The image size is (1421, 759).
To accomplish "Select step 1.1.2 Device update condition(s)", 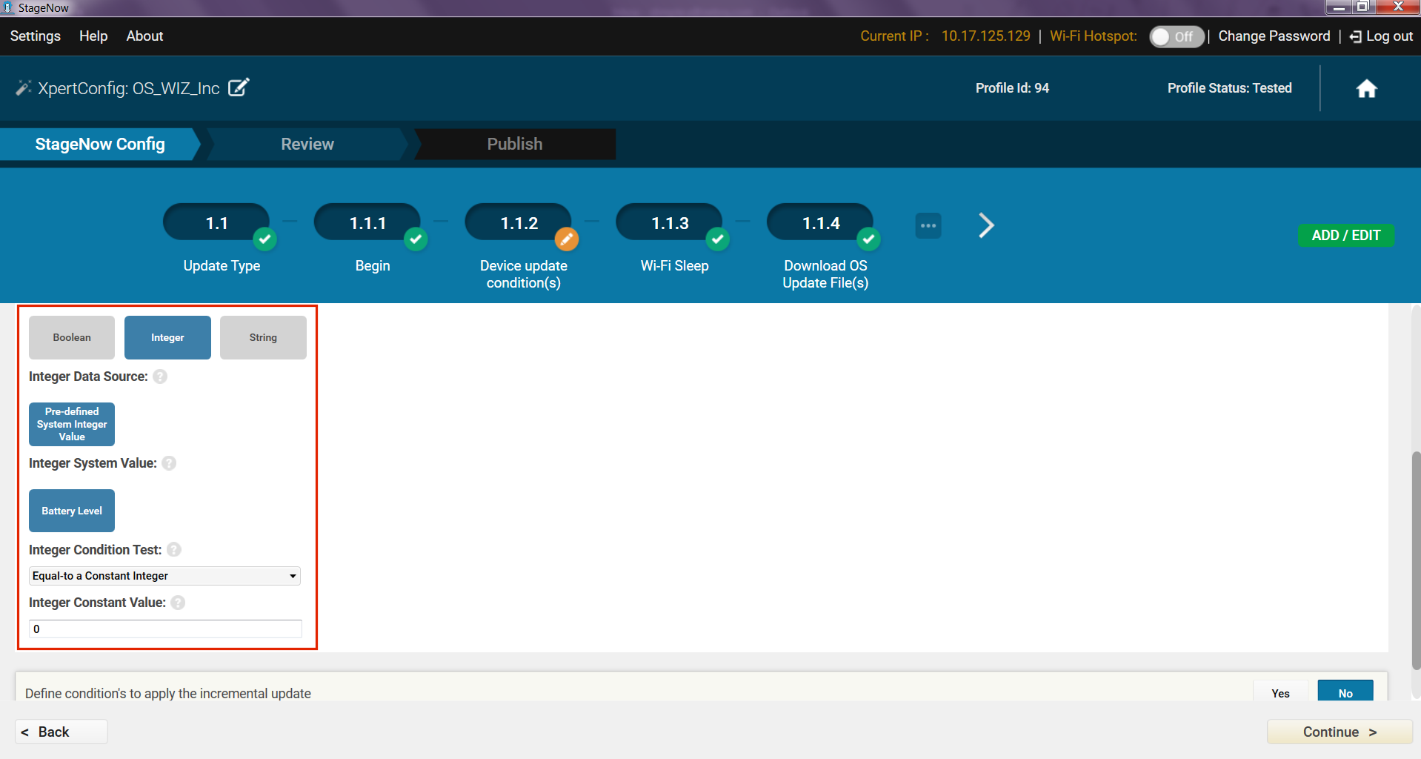I will coord(519,223).
